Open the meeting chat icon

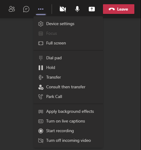[26, 9]
